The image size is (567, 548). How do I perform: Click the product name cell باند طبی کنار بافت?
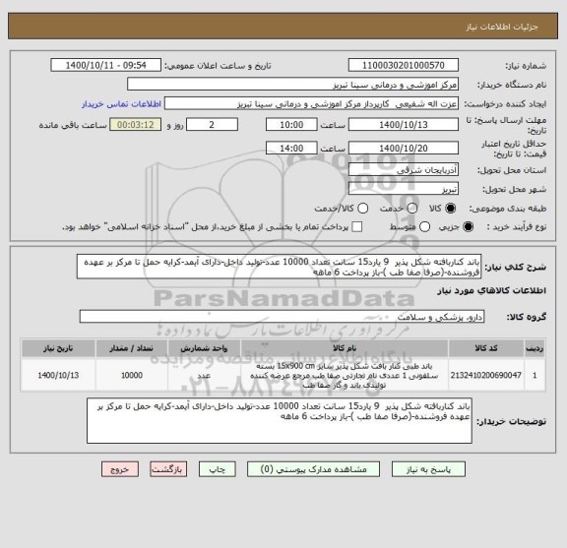pyautogui.click(x=345, y=376)
